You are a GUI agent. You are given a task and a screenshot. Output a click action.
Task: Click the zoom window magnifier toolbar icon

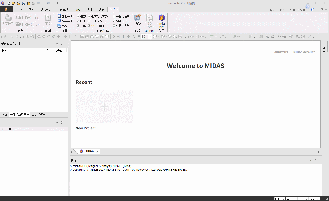click(x=39, y=36)
